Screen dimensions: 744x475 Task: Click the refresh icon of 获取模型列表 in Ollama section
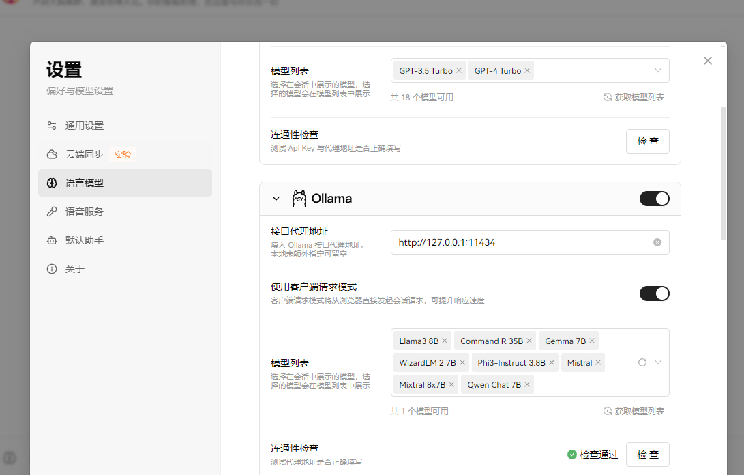pyautogui.click(x=606, y=410)
